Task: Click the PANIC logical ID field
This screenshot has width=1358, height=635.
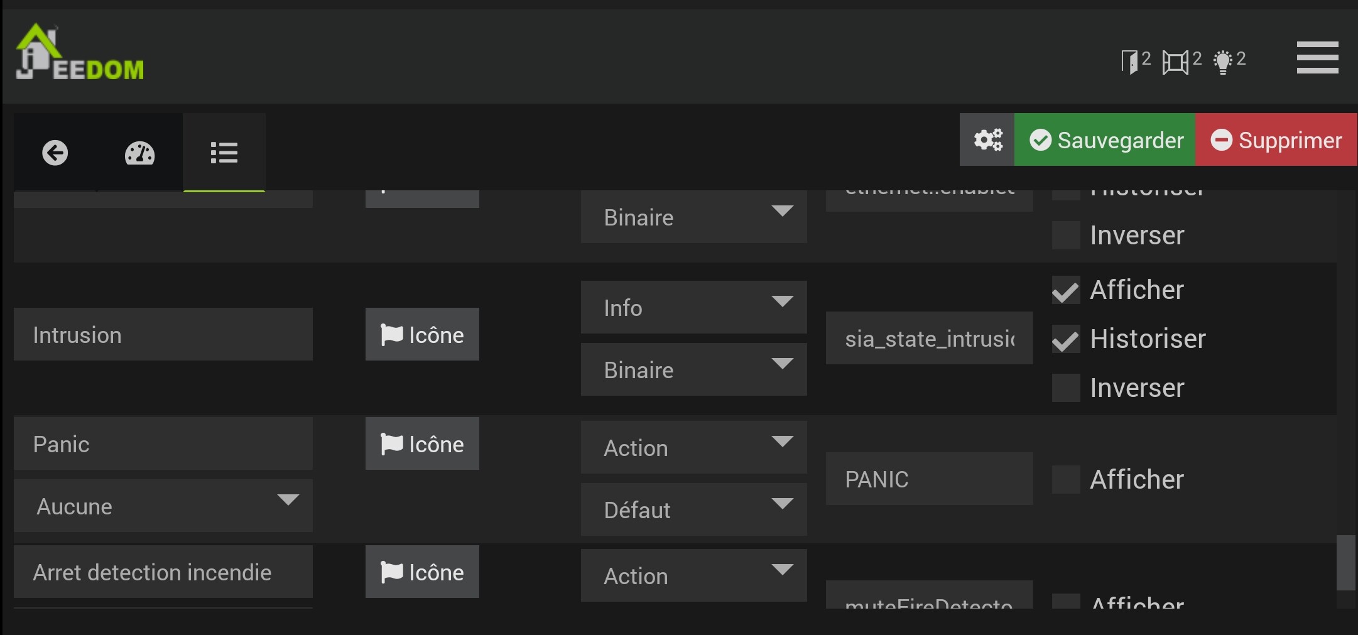Action: coord(929,479)
